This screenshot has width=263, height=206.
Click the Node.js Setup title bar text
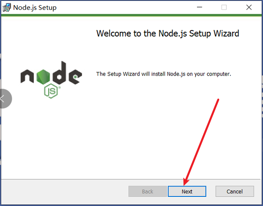pos(35,7)
